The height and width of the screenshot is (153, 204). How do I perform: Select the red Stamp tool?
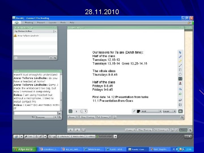pyautogui.click(x=180, y=83)
